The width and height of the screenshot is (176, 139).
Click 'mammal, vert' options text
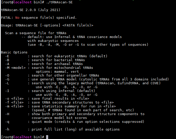(67, 72)
